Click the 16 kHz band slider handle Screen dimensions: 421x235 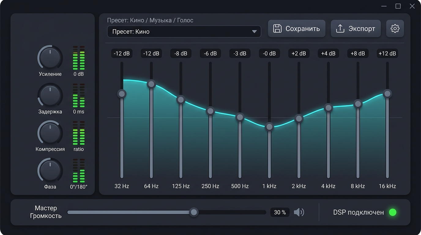(x=387, y=94)
